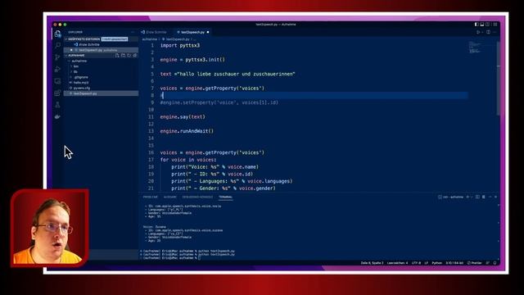Screen dimensions: 524x295
Task: Toggle primary sidebar visibility in title bar
Action: pos(477,25)
